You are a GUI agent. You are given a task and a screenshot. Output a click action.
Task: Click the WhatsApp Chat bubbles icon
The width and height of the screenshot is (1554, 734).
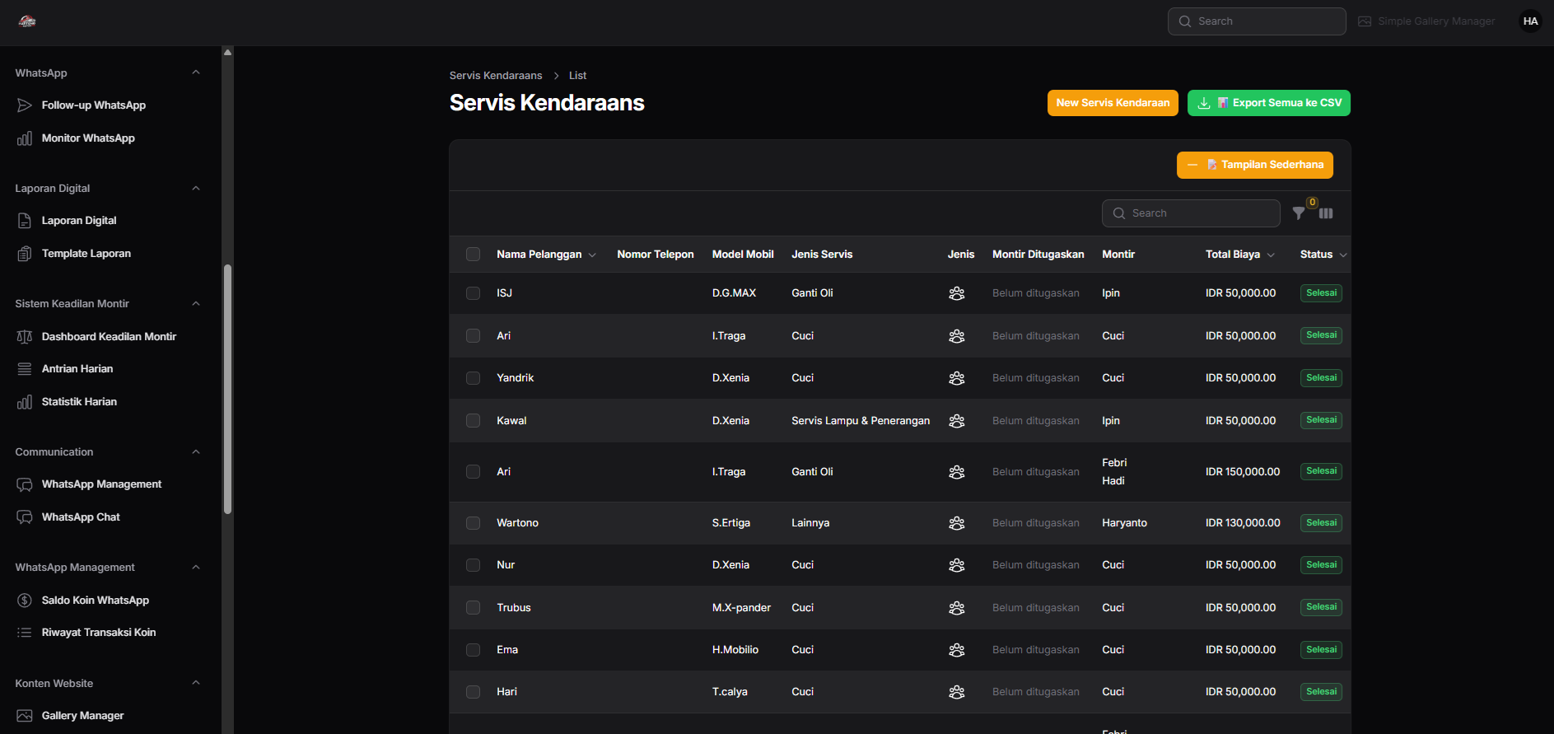point(25,517)
